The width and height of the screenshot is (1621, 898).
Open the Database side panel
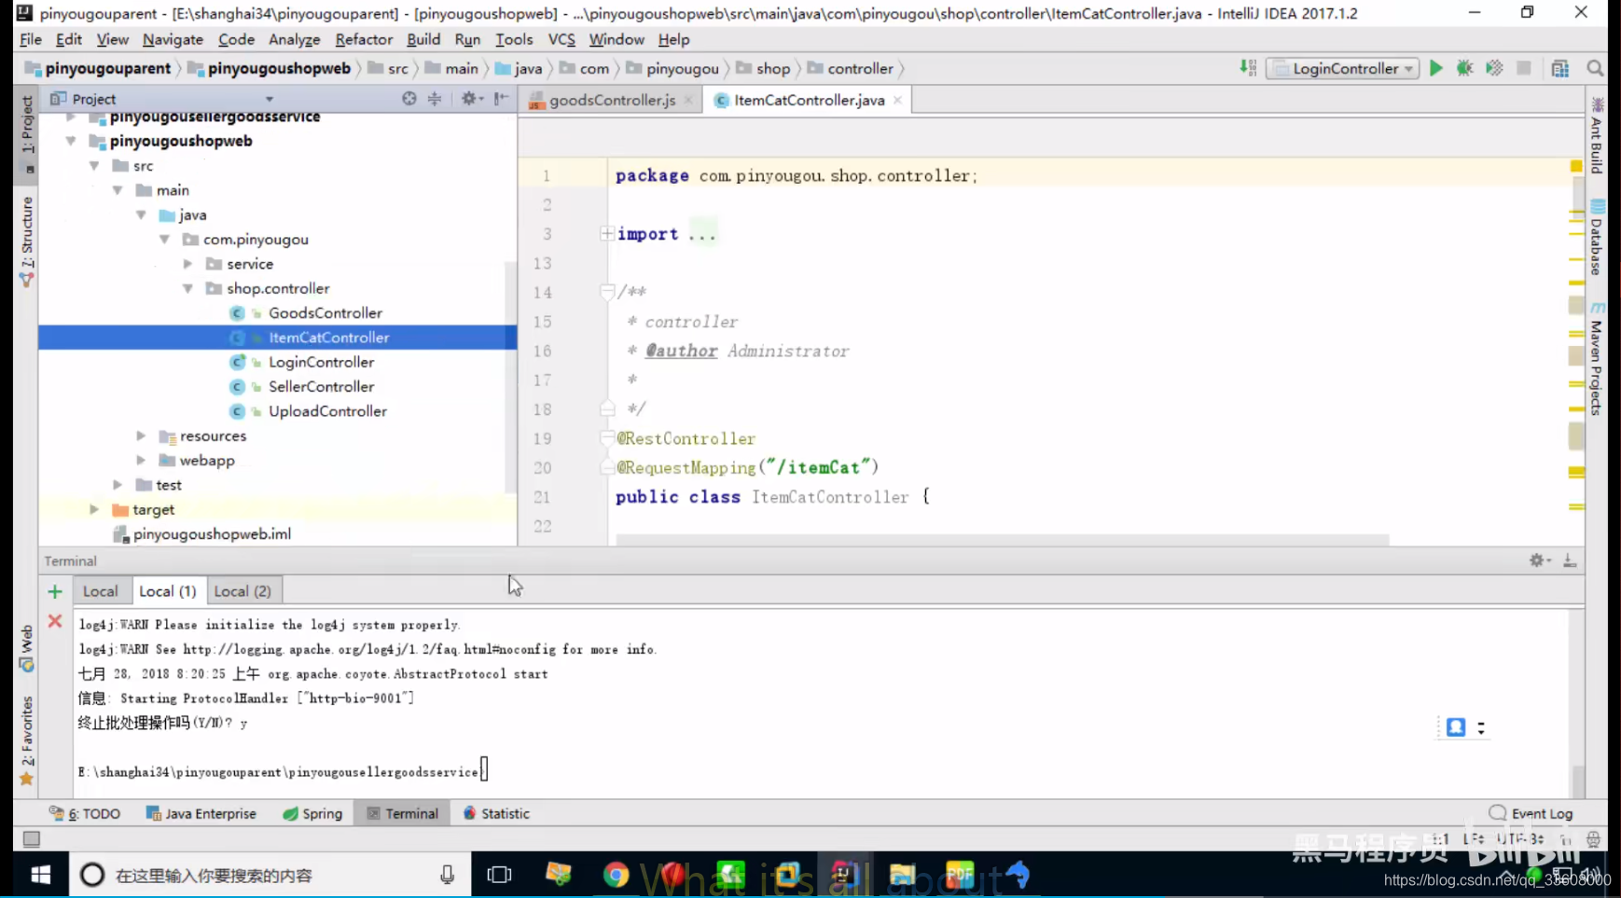click(x=1596, y=239)
